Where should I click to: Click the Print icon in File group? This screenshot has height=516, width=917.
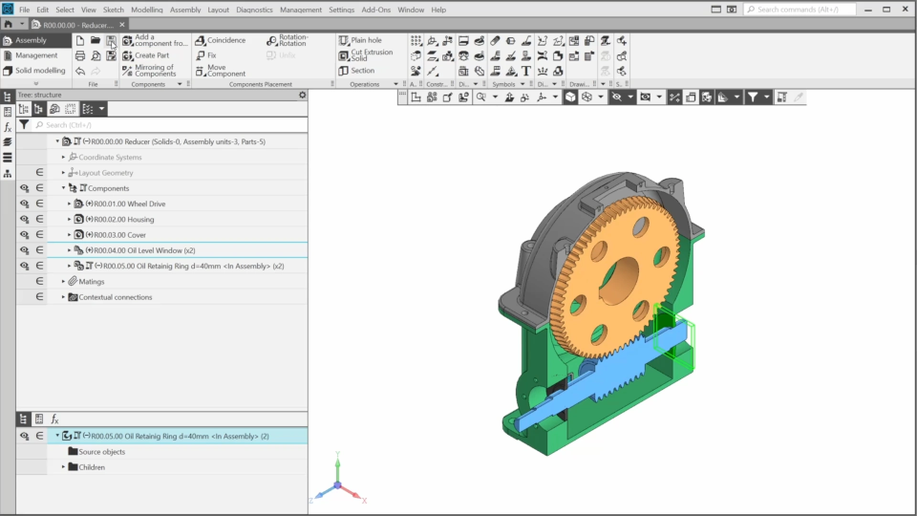point(80,55)
